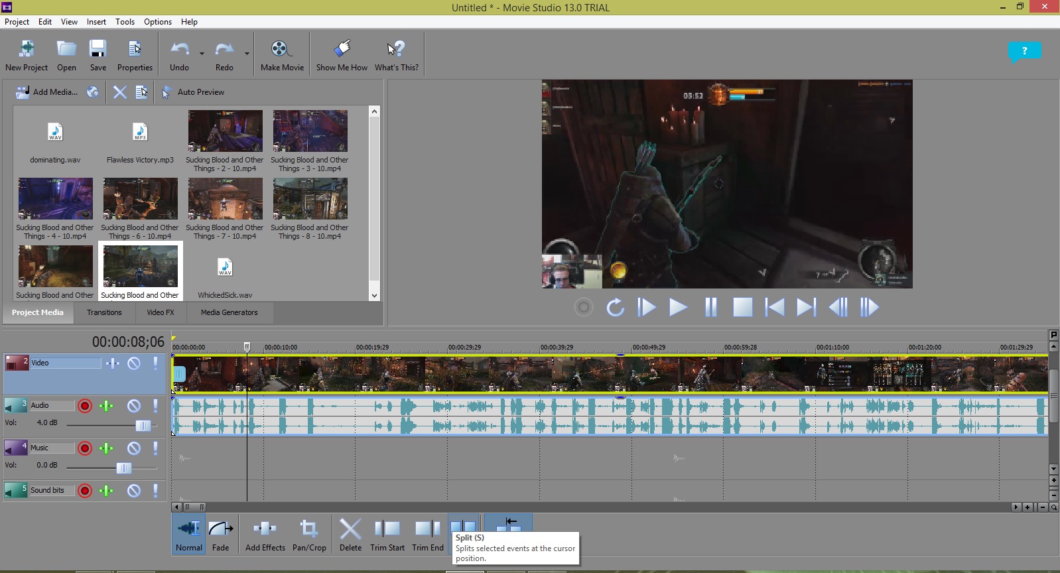Click Add Effects in the editing toolbar
Viewport: 1060px width, 573px height.
point(265,535)
